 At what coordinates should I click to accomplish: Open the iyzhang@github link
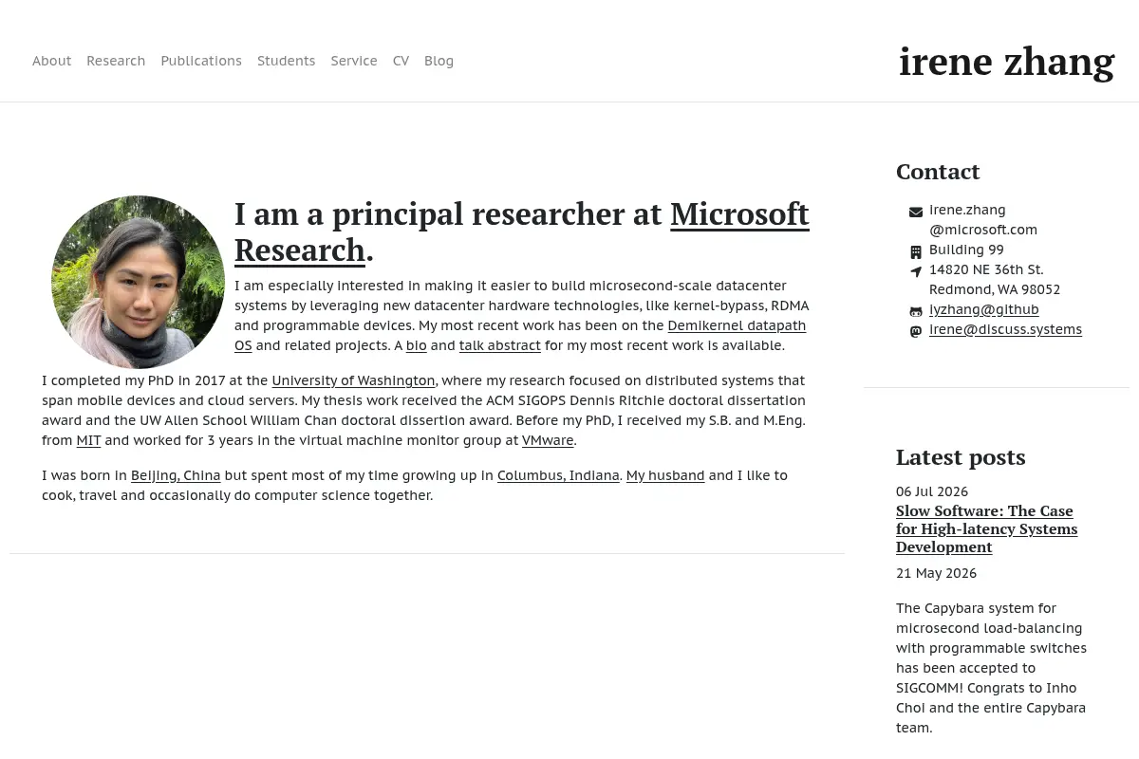point(984,309)
